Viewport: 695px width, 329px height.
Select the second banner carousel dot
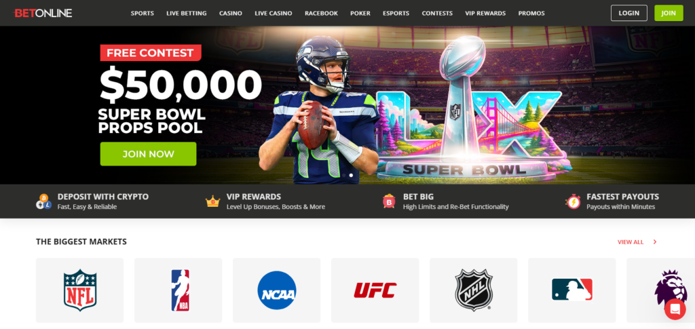[x=351, y=175]
